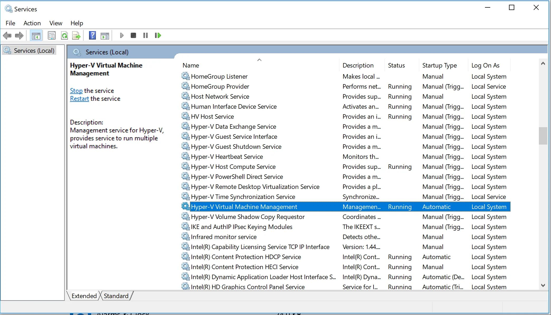The height and width of the screenshot is (315, 551).
Task: Click the Properties toolbar icon
Action: (x=52, y=35)
